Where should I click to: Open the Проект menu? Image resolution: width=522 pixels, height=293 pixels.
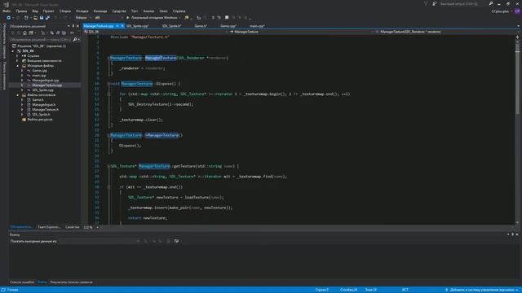(49, 11)
